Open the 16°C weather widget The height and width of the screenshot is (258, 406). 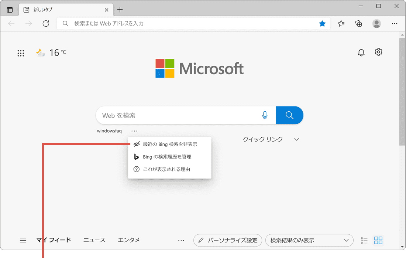pos(51,52)
